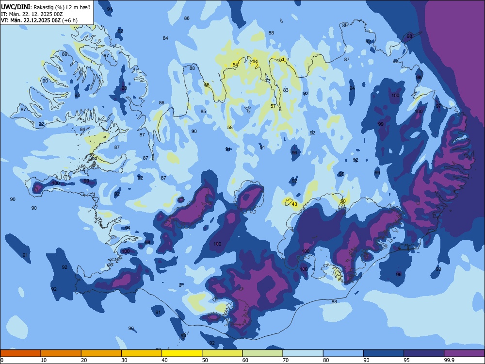
Task: Click the legend tick label '70'
Action: pos(286,360)
